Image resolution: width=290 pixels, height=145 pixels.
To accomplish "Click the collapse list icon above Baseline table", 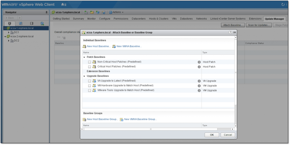I will click(64, 38).
